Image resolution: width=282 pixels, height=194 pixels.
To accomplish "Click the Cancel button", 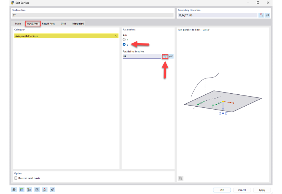I will [242, 190].
